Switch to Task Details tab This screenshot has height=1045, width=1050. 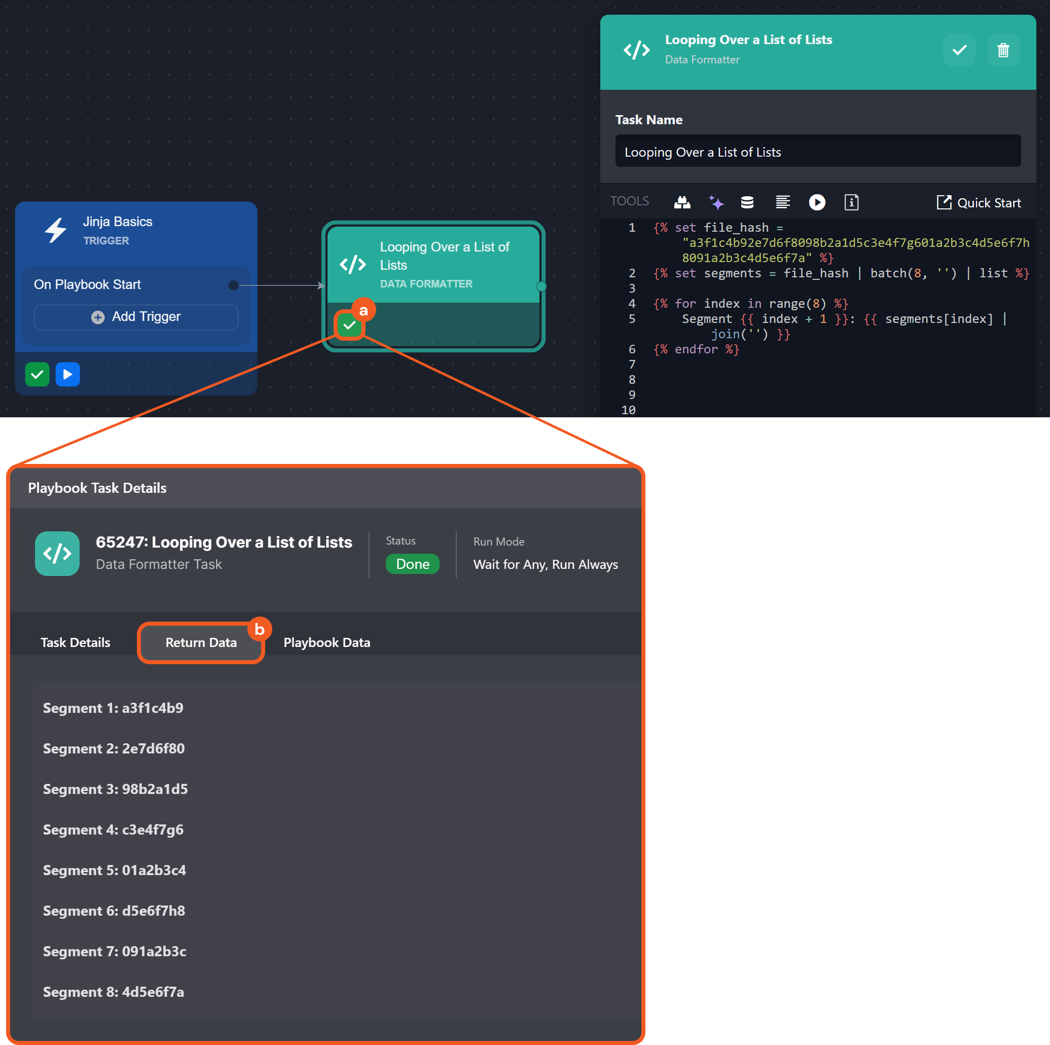(x=76, y=642)
